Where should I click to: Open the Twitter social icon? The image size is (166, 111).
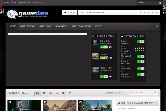coord(141,12)
